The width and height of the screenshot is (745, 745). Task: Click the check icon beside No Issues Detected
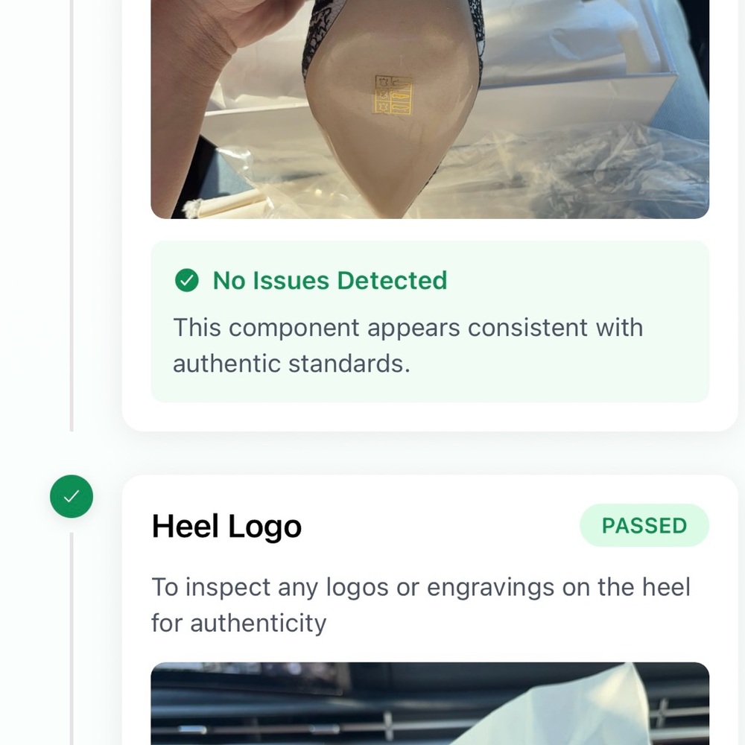tap(187, 280)
